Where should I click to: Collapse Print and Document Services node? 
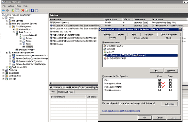[x=7, y=24]
